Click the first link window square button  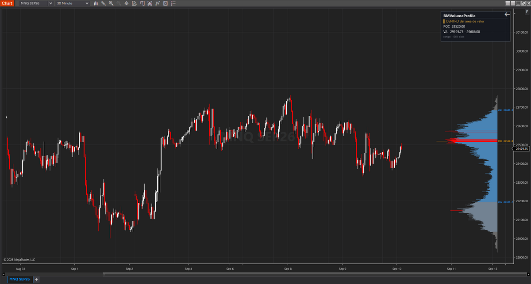click(508, 3)
